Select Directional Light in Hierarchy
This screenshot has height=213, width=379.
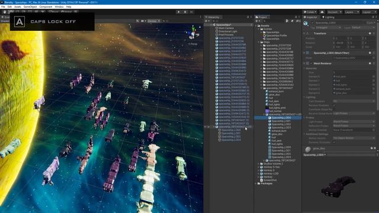228,31
